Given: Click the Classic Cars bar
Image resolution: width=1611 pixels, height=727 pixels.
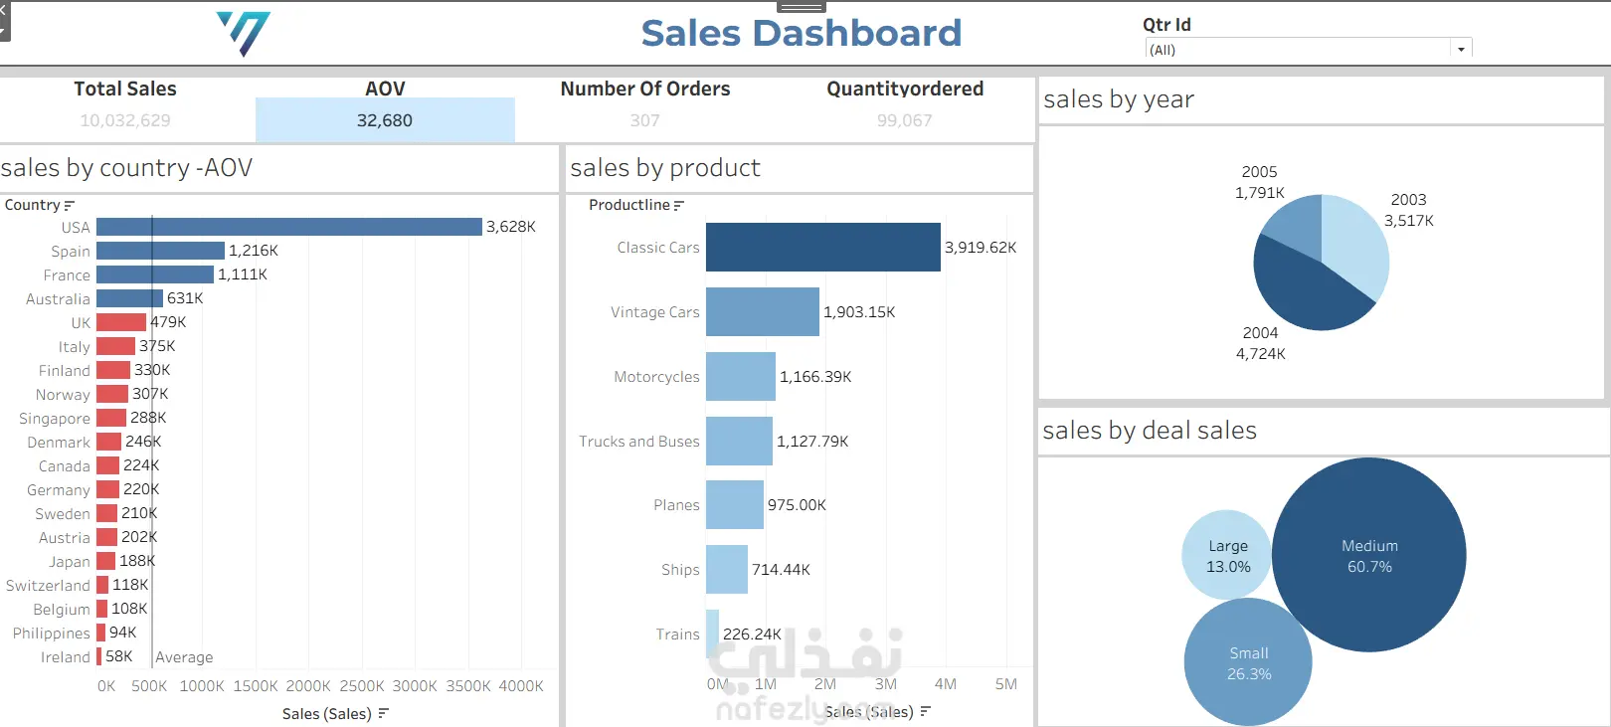Looking at the screenshot, I should (823, 248).
